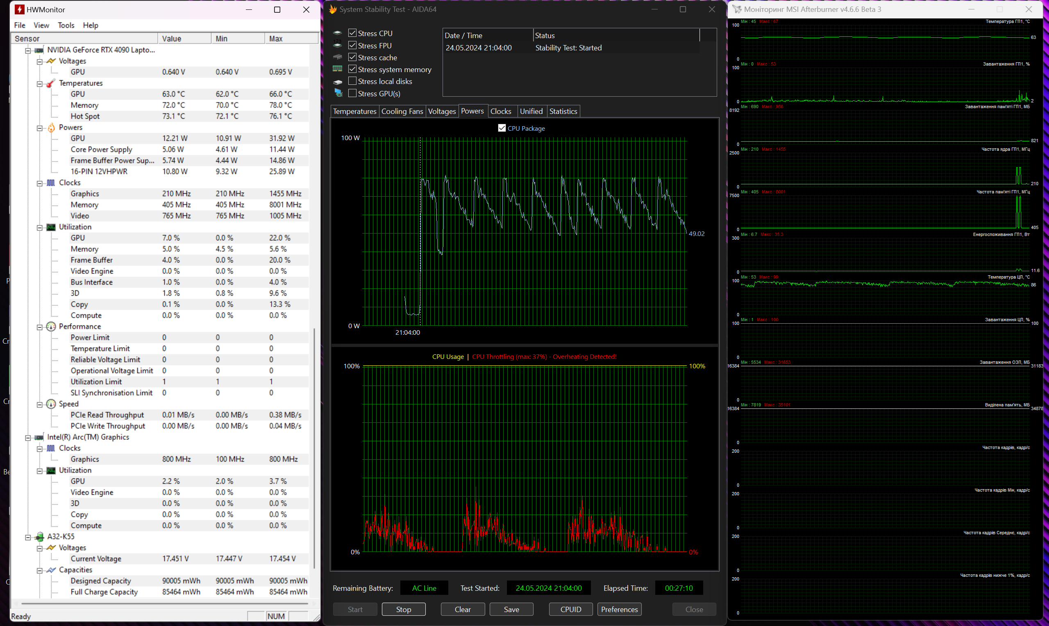Collapse the Intel(R) Arc(TM) Graphics tree node
This screenshot has height=626, width=1049.
click(x=28, y=438)
